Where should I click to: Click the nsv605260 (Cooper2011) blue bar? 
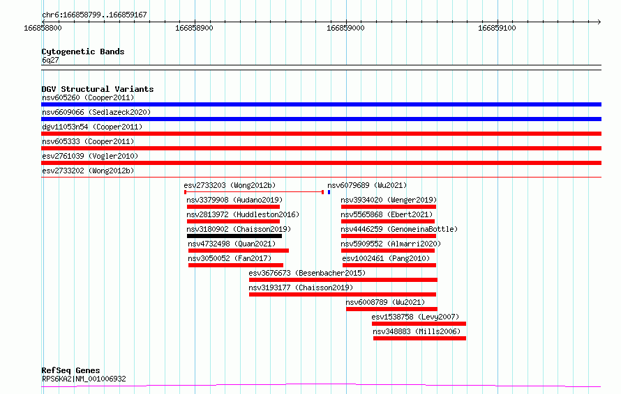(321, 104)
